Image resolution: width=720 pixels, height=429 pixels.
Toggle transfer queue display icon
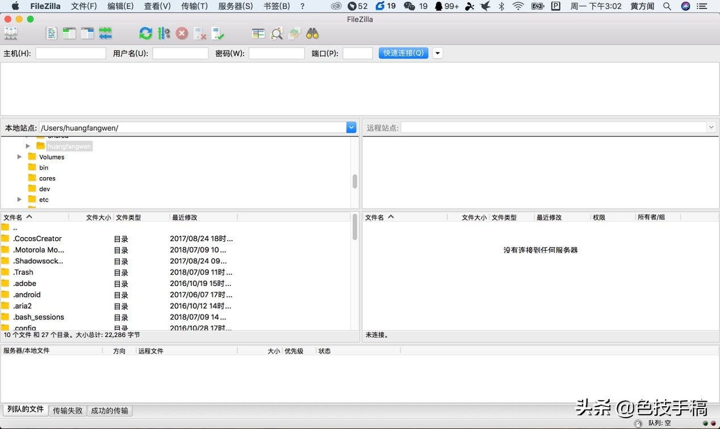106,34
